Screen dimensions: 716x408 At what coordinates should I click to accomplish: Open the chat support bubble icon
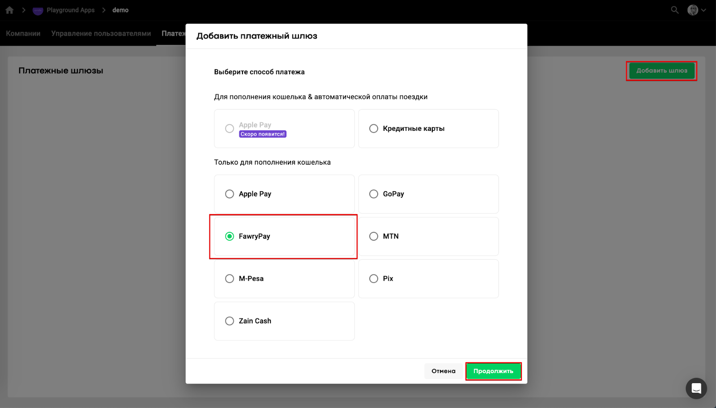[x=696, y=388]
